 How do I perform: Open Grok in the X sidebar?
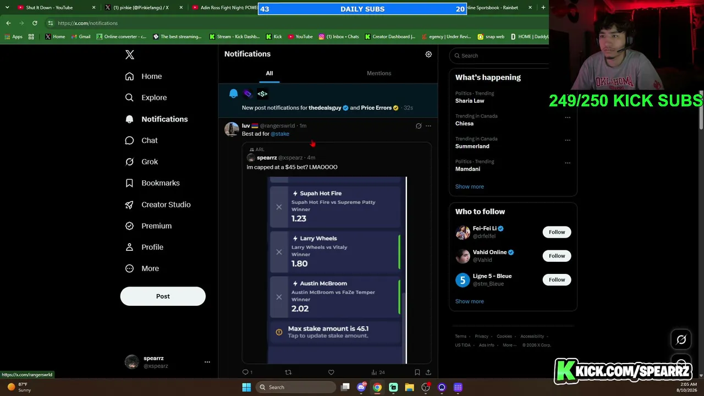(141, 162)
